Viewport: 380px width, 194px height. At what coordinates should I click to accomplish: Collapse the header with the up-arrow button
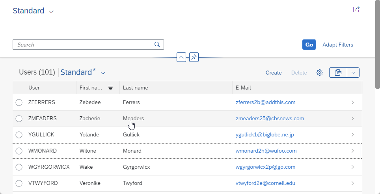click(181, 57)
